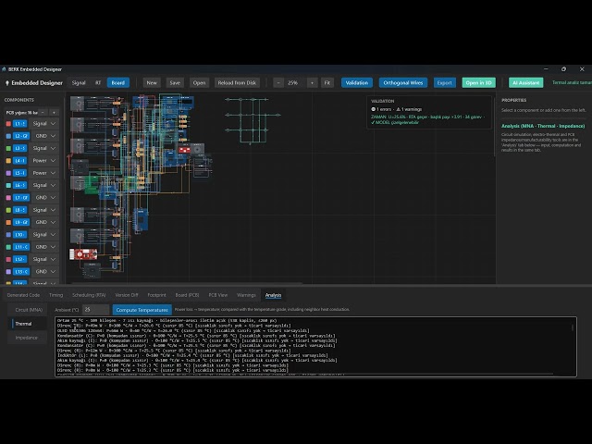Switch to the Timing tab
Screen dimensions: 592x444
[x=55, y=295]
